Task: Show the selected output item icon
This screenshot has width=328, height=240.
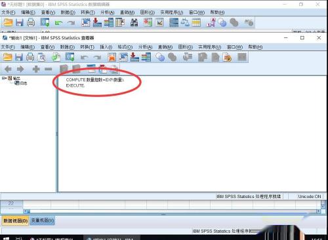Action: pyautogui.click(x=64, y=69)
